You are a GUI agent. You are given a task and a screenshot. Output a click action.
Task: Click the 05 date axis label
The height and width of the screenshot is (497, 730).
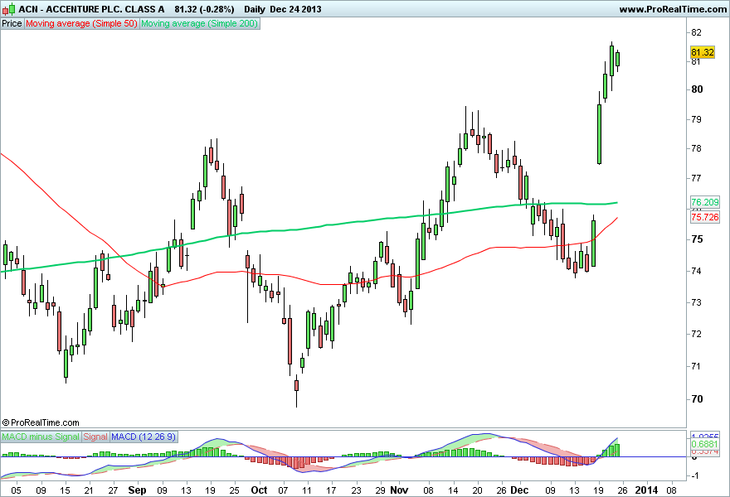pyautogui.click(x=17, y=490)
